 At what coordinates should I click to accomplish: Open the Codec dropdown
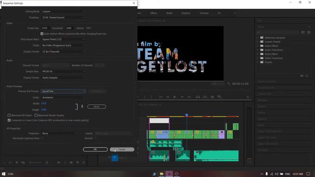pyautogui.click(x=63, y=97)
